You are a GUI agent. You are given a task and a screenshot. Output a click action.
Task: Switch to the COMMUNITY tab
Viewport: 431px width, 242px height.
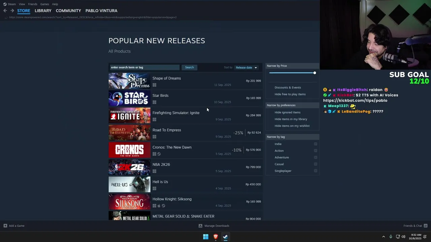[68, 11]
